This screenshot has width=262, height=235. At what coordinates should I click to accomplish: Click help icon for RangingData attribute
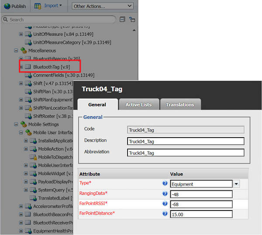[165, 194]
